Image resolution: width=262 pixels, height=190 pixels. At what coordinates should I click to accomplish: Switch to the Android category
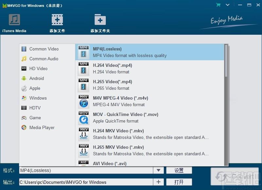pyautogui.click(x=37, y=78)
